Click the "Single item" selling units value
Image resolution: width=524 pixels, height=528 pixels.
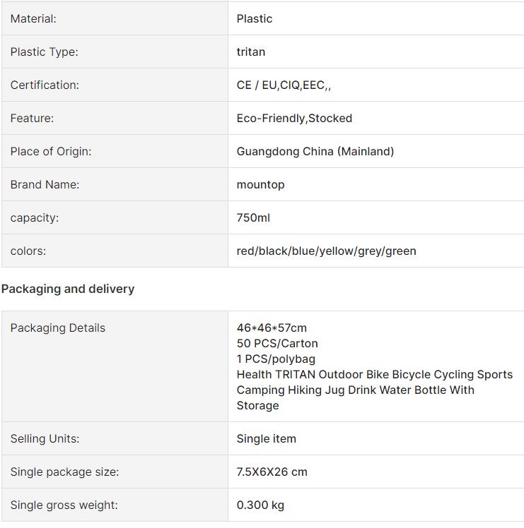tap(266, 439)
